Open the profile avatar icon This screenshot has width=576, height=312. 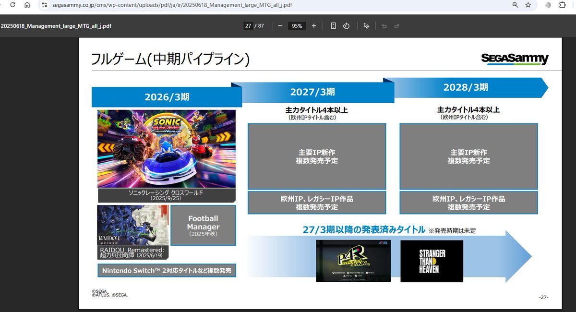tap(548, 5)
